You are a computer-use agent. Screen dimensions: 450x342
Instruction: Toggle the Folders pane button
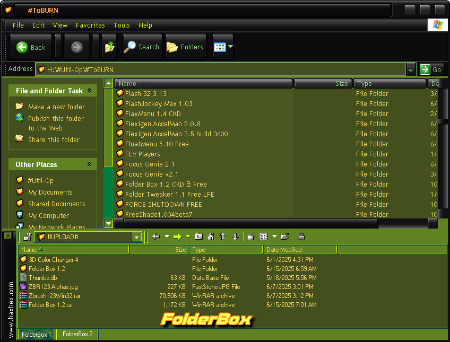186,47
